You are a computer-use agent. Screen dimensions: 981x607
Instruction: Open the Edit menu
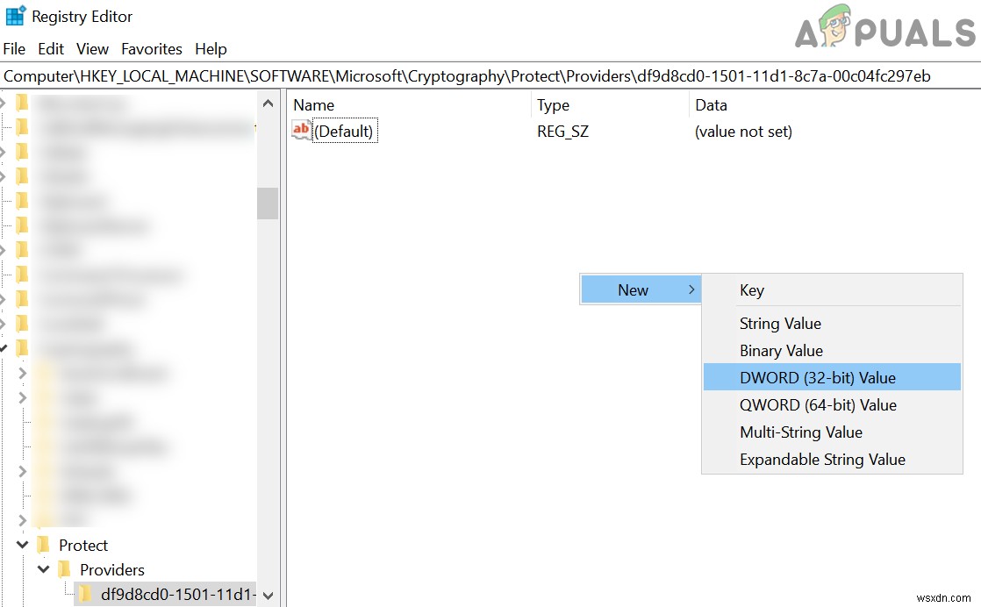[x=51, y=49]
